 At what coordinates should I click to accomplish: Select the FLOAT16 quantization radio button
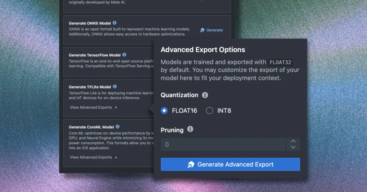point(164,110)
